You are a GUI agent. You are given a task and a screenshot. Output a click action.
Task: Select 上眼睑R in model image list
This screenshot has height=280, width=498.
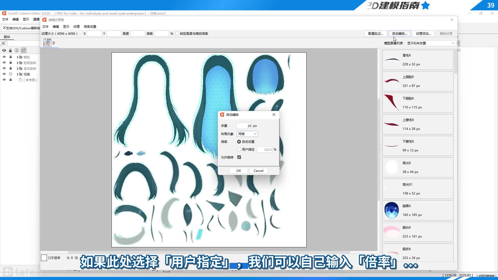(418, 81)
